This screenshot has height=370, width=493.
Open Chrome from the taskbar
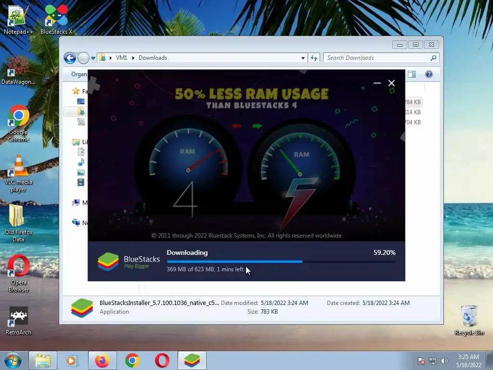tap(132, 360)
